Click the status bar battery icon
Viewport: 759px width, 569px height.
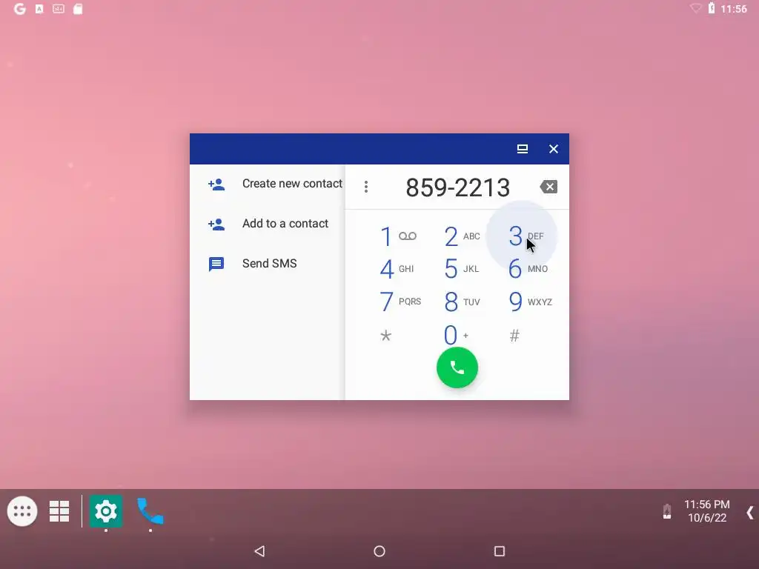(712, 8)
